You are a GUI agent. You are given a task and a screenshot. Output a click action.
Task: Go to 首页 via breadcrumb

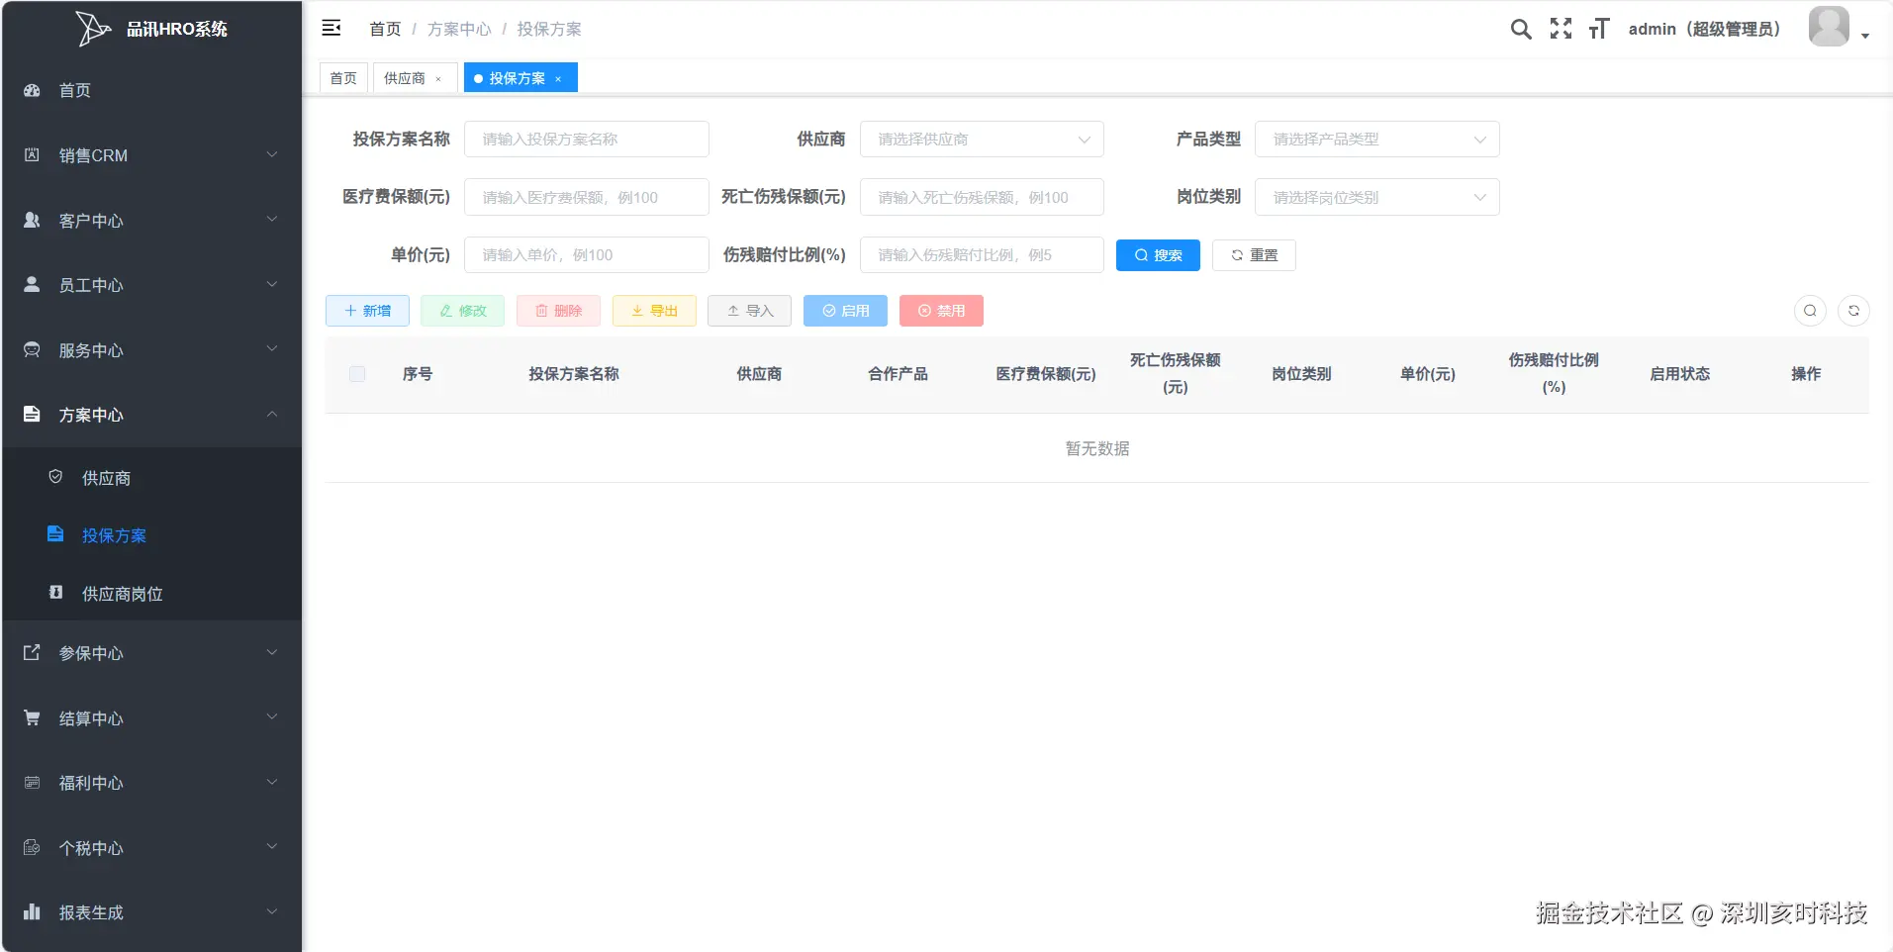point(385,29)
